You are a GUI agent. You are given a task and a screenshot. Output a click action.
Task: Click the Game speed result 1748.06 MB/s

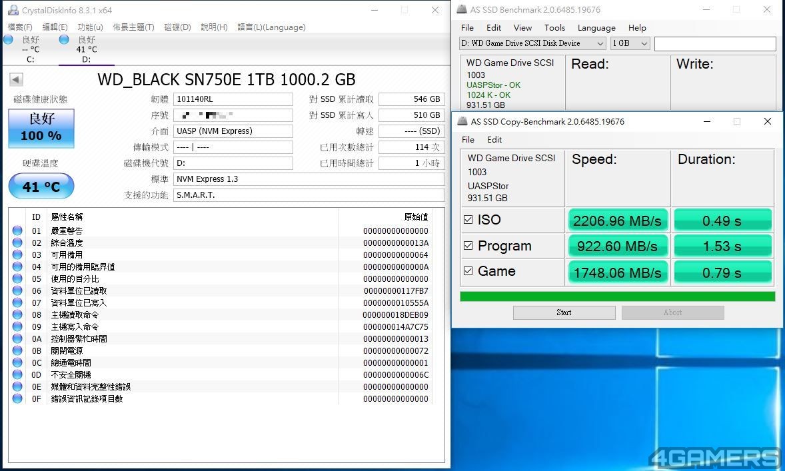click(x=618, y=272)
